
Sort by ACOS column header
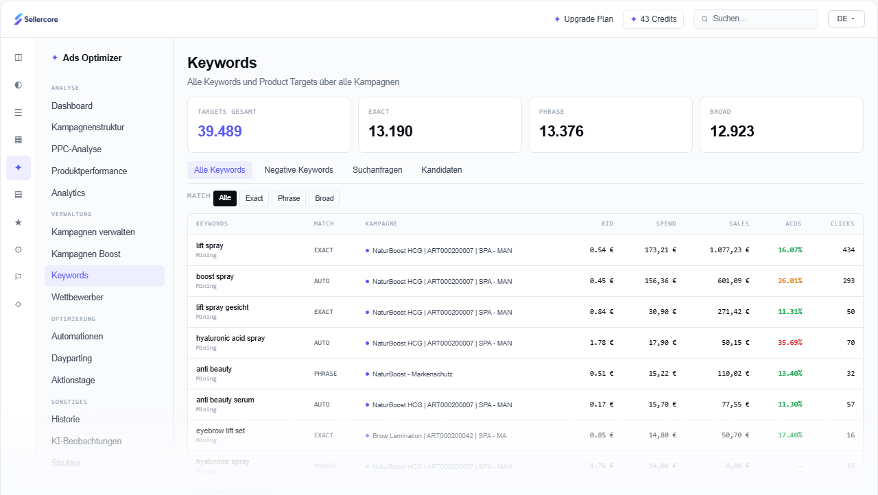coord(794,224)
